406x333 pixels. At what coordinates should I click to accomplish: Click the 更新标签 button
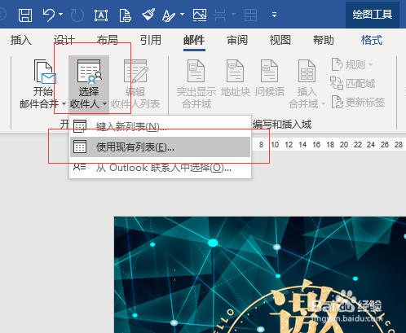click(358, 103)
